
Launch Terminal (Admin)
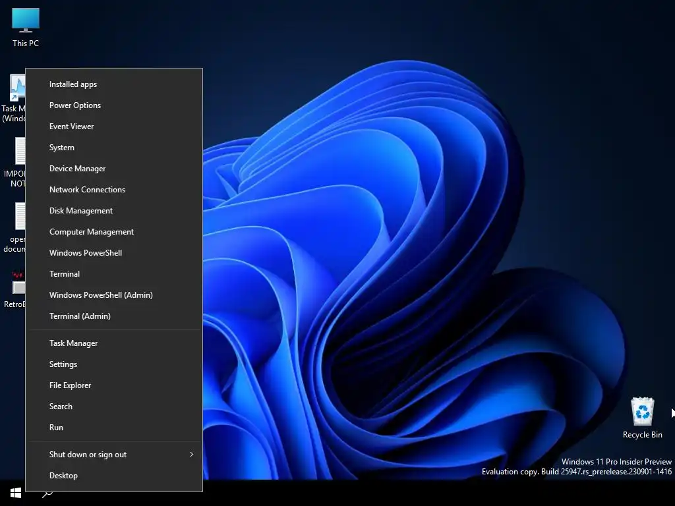[114, 316]
